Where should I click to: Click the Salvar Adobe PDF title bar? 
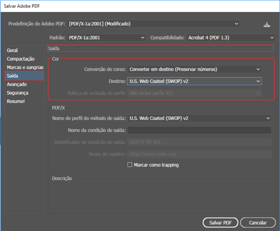(x=111, y=6)
